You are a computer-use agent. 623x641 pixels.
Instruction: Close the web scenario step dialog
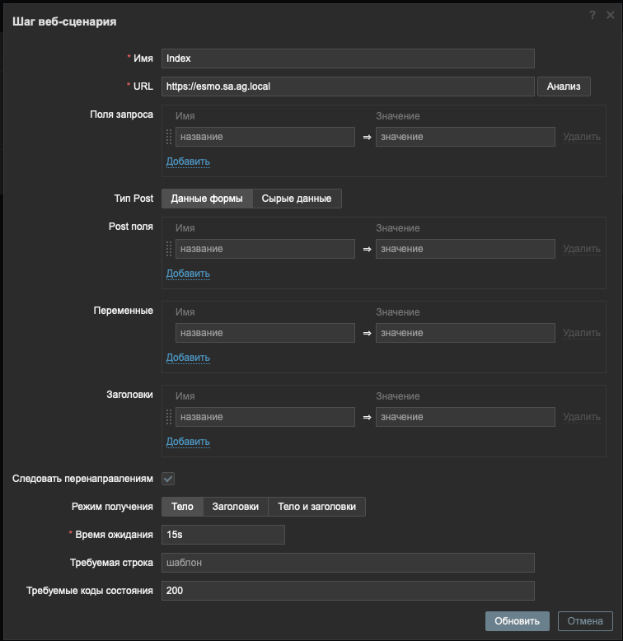tap(609, 15)
